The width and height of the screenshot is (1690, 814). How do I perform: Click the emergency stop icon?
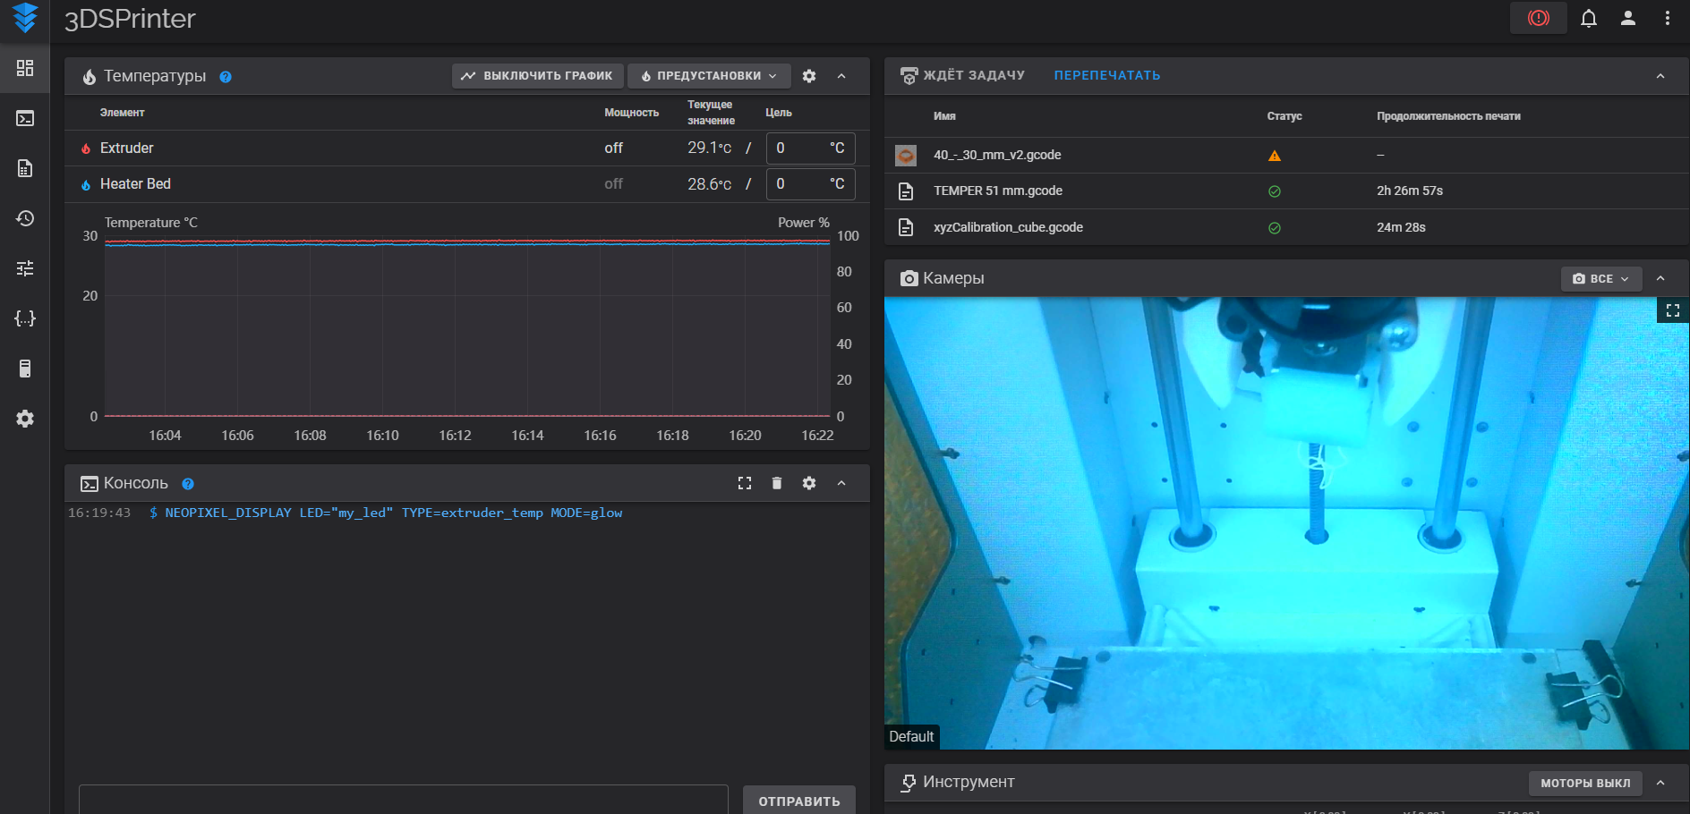(x=1538, y=18)
